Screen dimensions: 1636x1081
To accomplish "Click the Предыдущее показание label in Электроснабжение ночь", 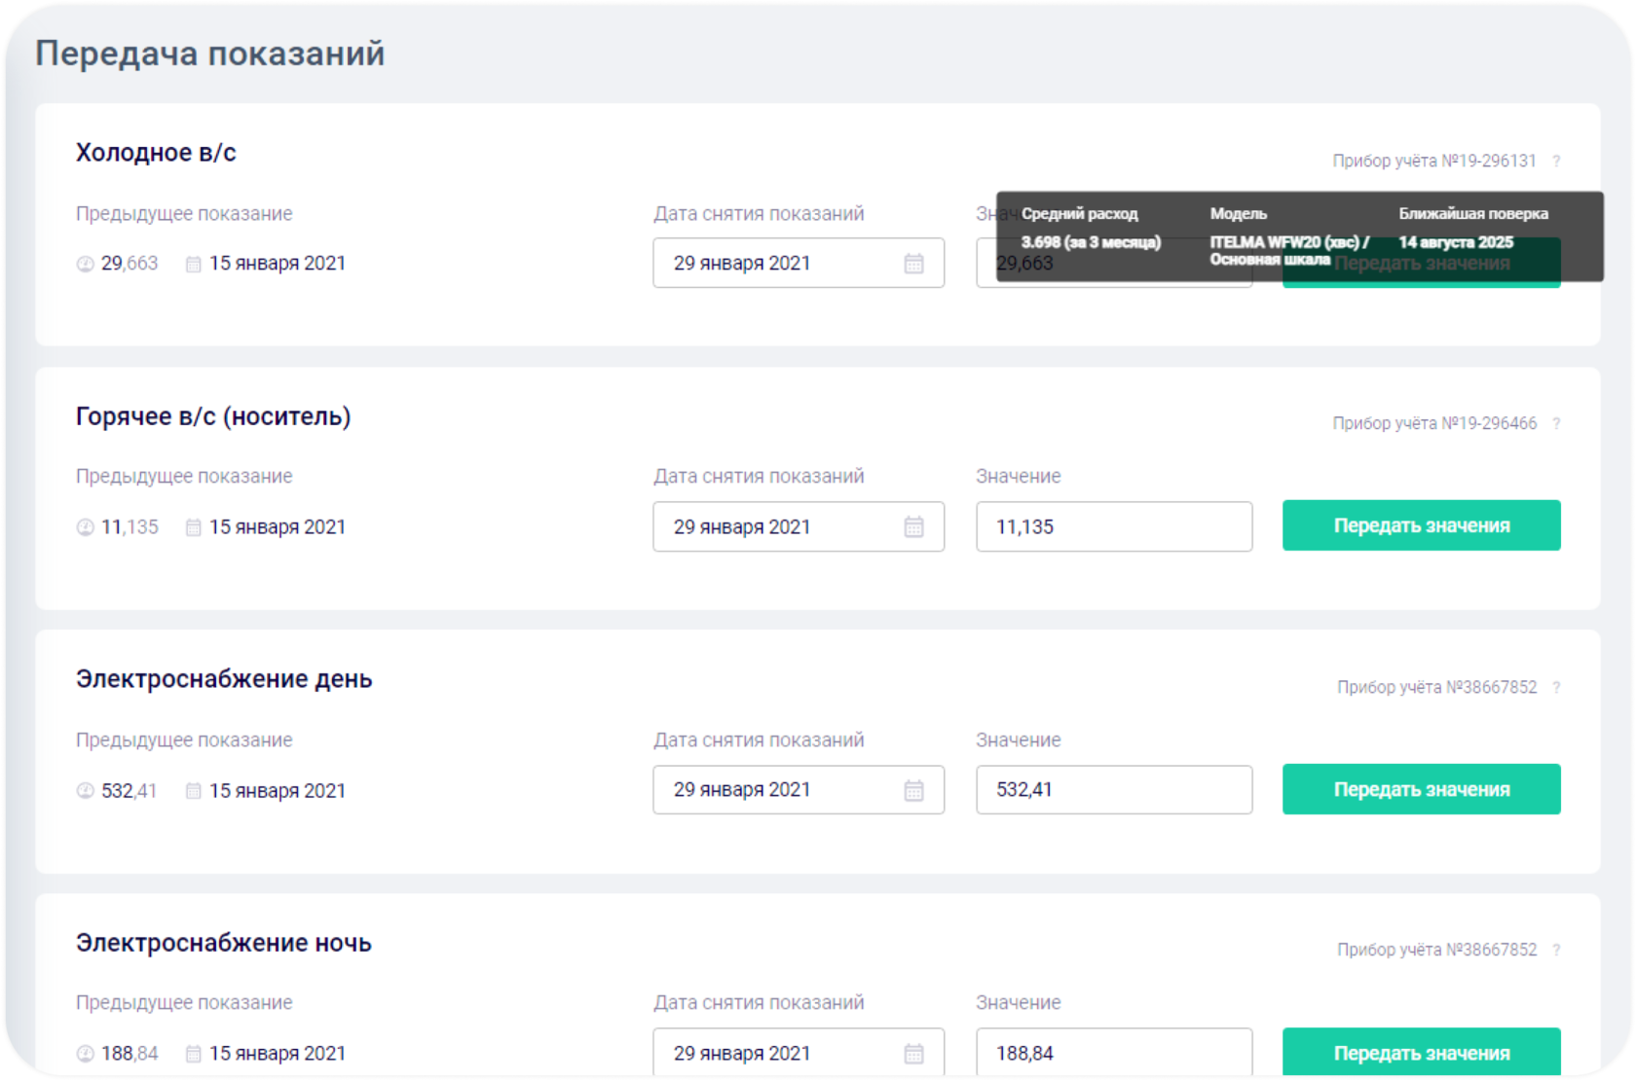I will [x=184, y=1003].
